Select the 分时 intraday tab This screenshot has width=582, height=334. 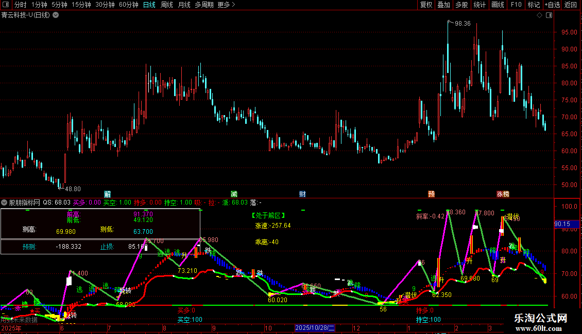[21, 5]
